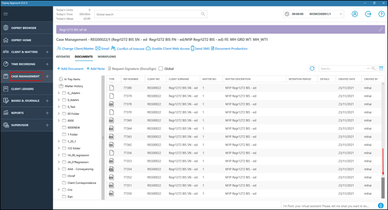Screen dimensions: 388x210
Task: Click the virtual assistant input field
Action: click(x=329, y=206)
